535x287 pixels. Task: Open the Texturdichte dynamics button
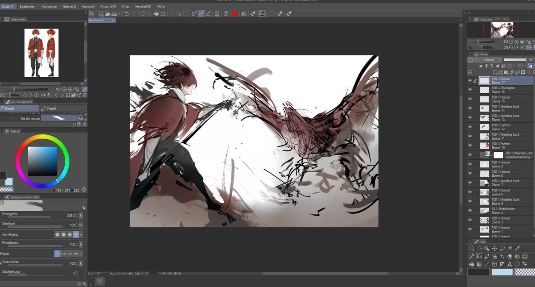81,264
